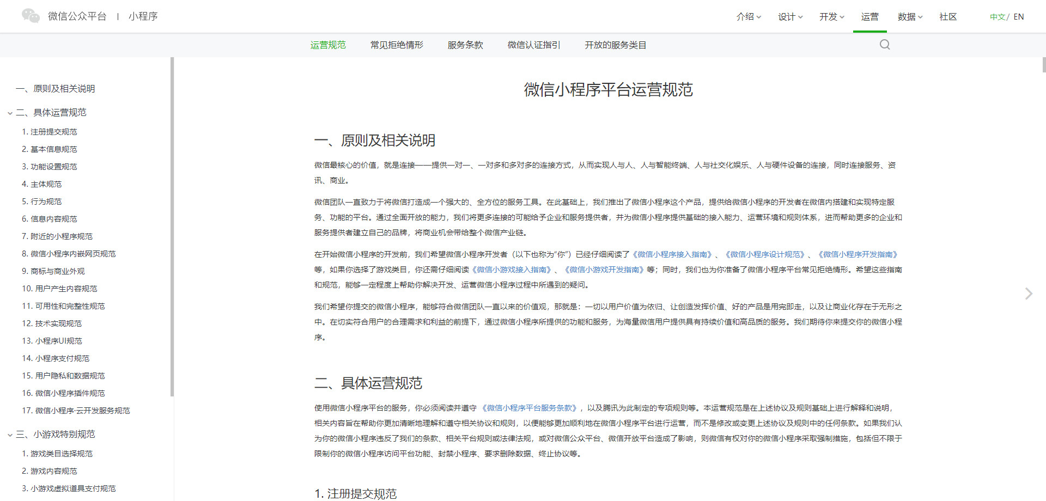The width and height of the screenshot is (1046, 501).
Task: Select 7. 附近的小程序规范 in sidebar
Action: (57, 236)
